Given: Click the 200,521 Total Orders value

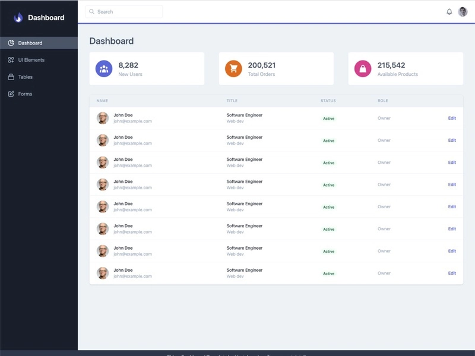Looking at the screenshot, I should tap(262, 65).
